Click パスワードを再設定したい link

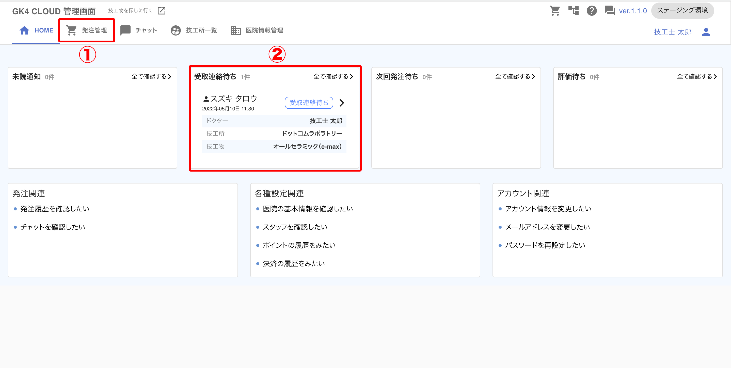tap(545, 245)
